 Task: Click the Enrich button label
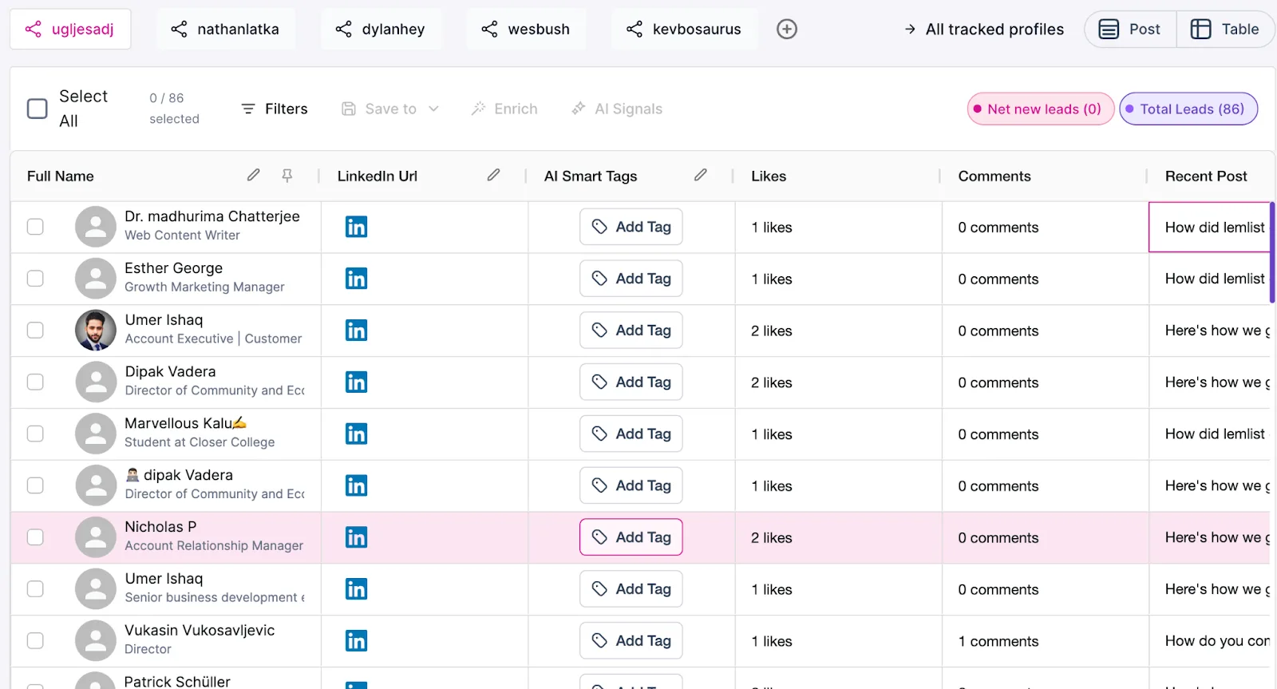click(516, 109)
